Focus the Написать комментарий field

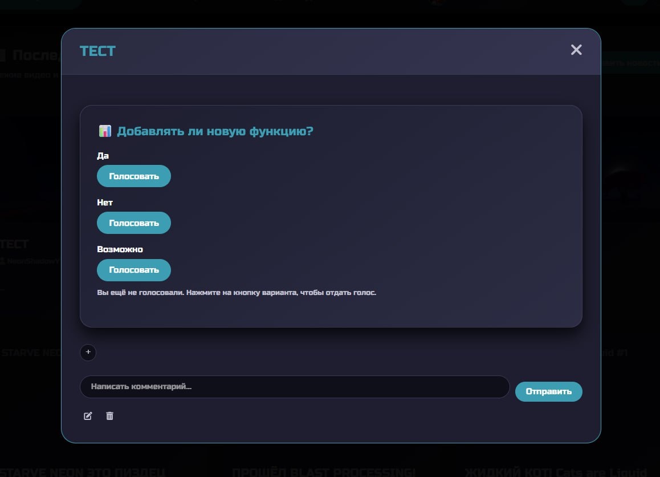coord(295,387)
